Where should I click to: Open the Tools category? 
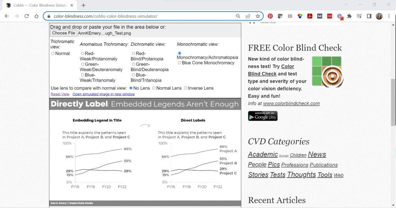325,175
